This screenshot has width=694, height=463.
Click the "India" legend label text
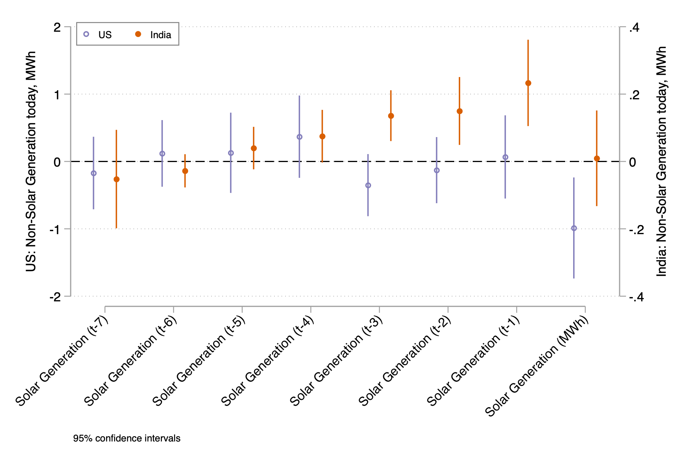tap(160, 35)
